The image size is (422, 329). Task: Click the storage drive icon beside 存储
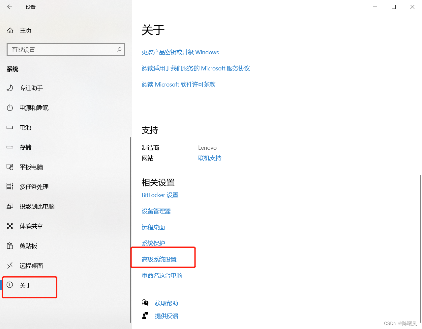(10, 147)
